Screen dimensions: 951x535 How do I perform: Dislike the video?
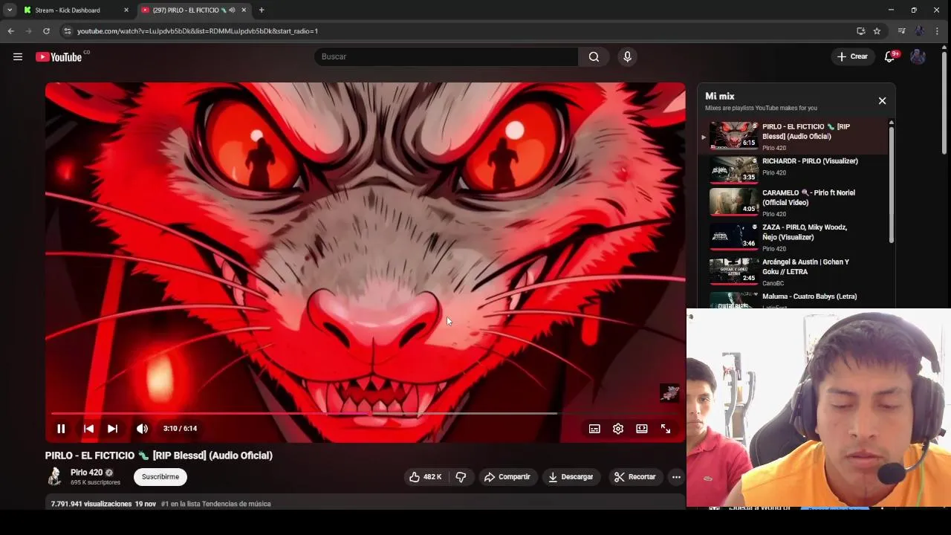[x=461, y=477]
